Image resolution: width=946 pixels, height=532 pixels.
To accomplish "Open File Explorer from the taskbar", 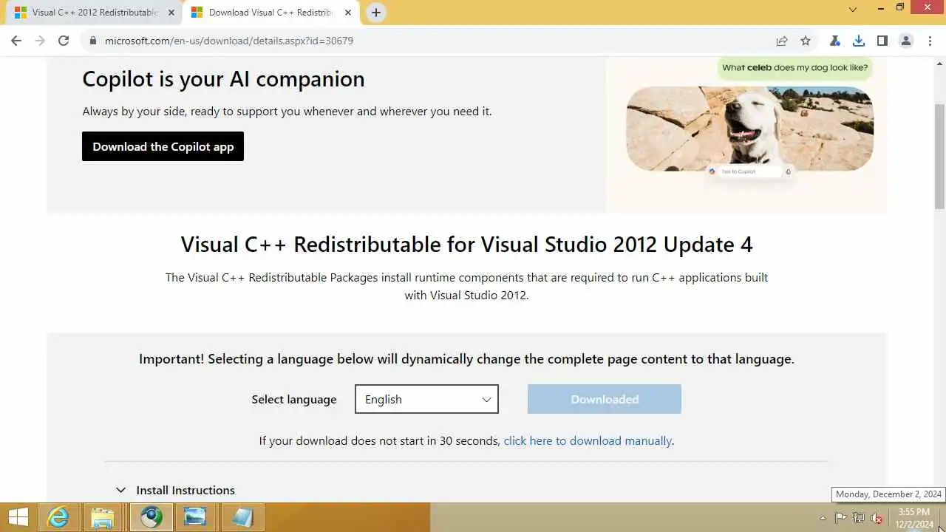I will point(103,517).
